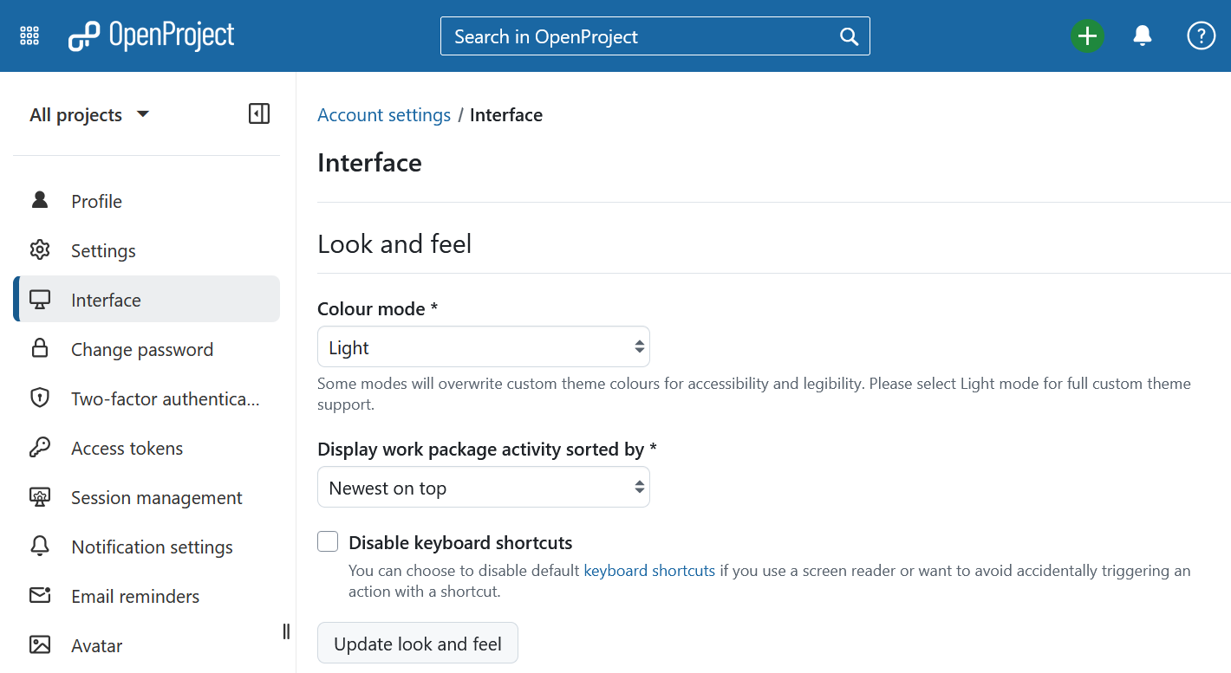Screen dimensions: 1231x673
Task: Open the green plus create menu
Action: (x=1087, y=36)
